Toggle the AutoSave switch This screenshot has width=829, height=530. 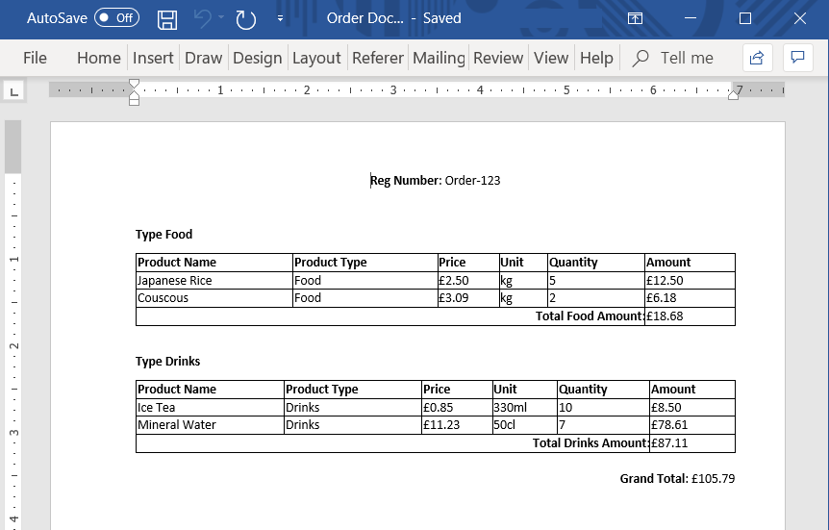click(x=115, y=18)
